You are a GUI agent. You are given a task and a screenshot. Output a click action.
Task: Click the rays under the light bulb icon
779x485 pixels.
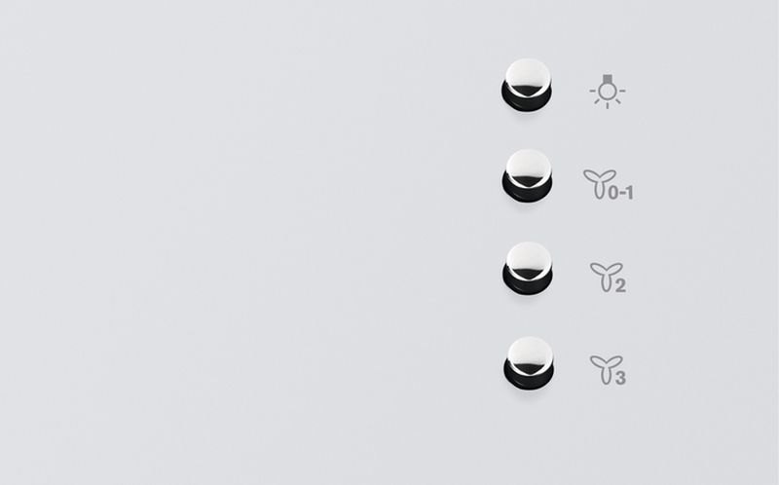[x=607, y=102]
